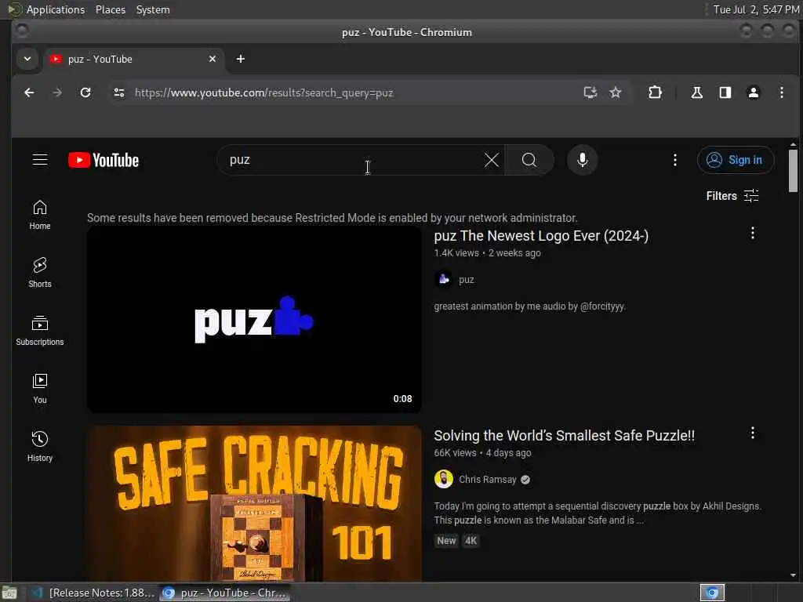Open Subscriptions in the sidebar
This screenshot has width=803, height=602.
coord(40,331)
